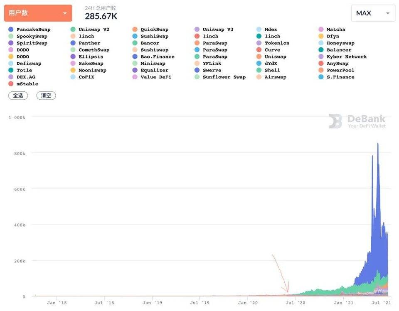Click the S.Finance blue color dot
399x311 pixels.
pos(321,77)
